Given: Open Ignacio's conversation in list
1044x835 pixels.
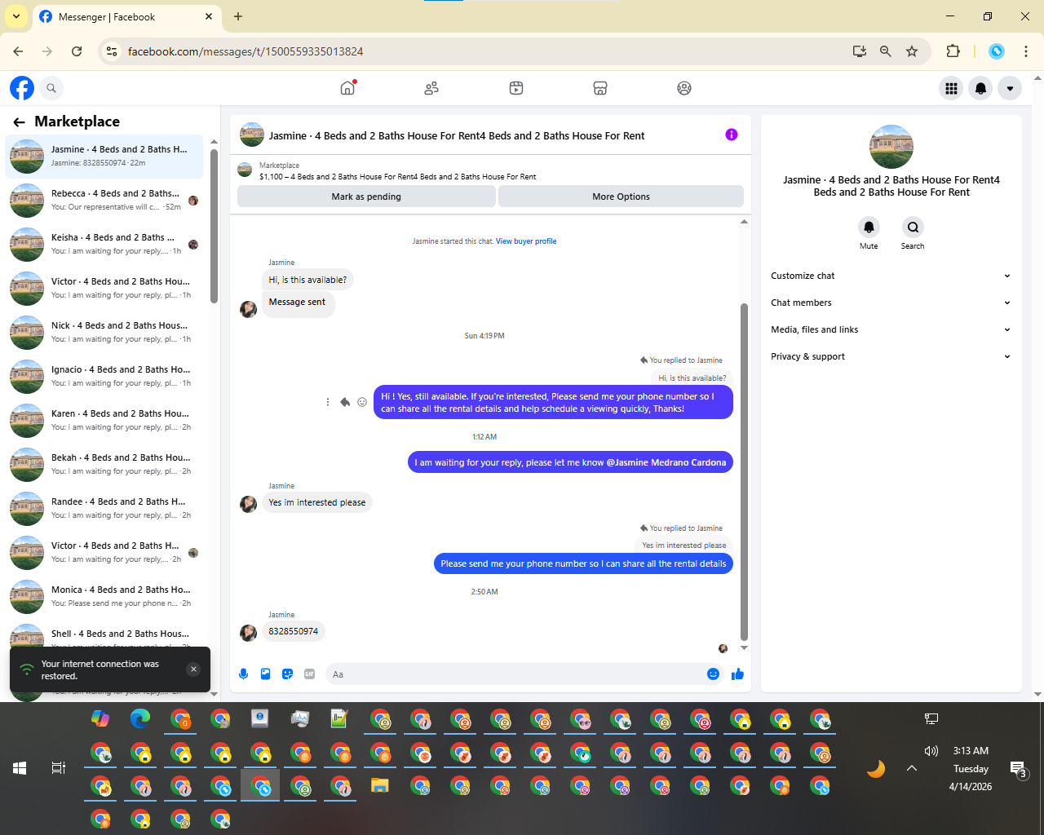Looking at the screenshot, I should pos(104,376).
